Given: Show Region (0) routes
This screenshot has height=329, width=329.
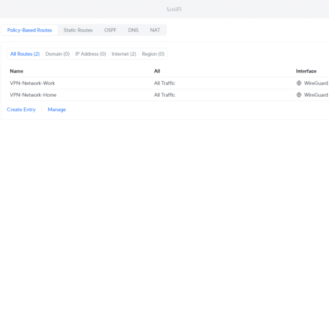Looking at the screenshot, I should 153,54.
